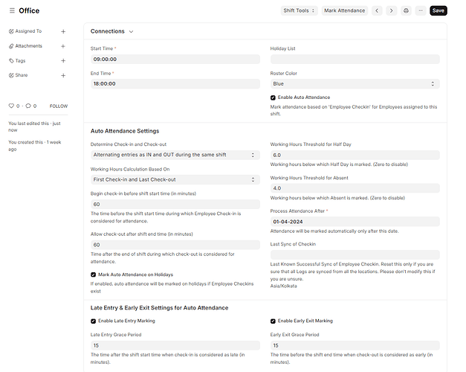This screenshot has height=372, width=466.
Task: Open comments via the speech bubble icon
Action: [28, 106]
